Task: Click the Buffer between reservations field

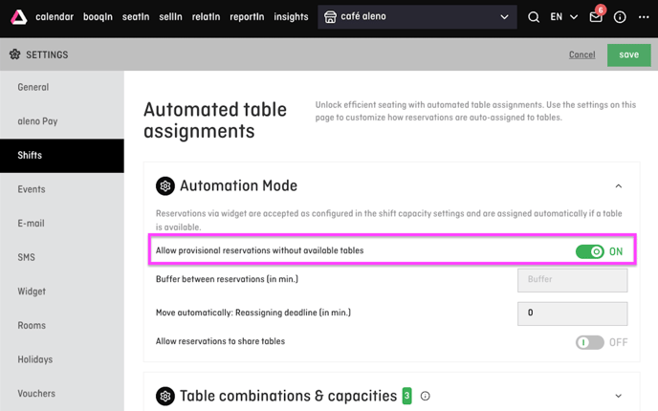Action: click(x=572, y=280)
